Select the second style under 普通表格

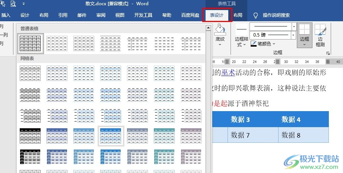pos(57,43)
